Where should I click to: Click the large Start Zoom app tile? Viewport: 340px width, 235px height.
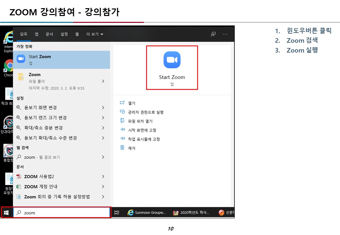pyautogui.click(x=172, y=68)
